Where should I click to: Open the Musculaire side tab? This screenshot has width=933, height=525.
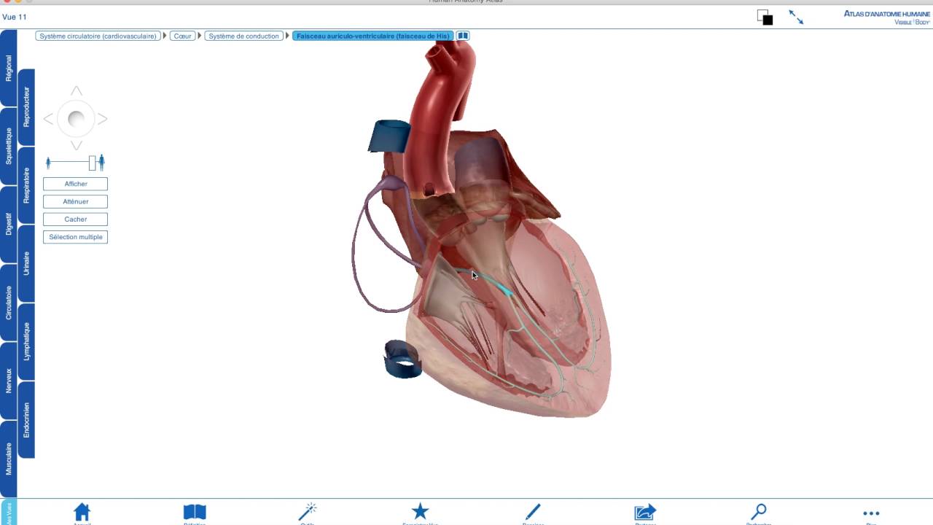[x=8, y=459]
